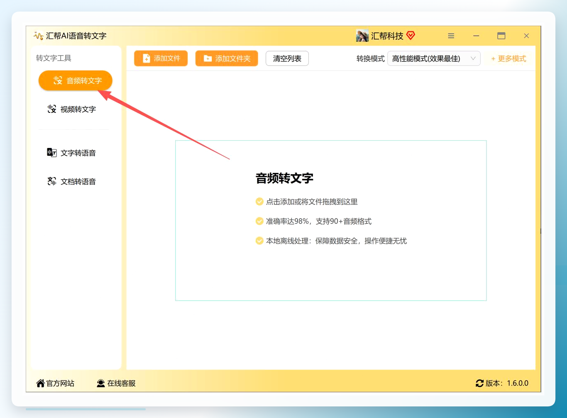Viewport: 567px width, 418px height.
Task: Open the 文字转语音 tool
Action: (72, 153)
